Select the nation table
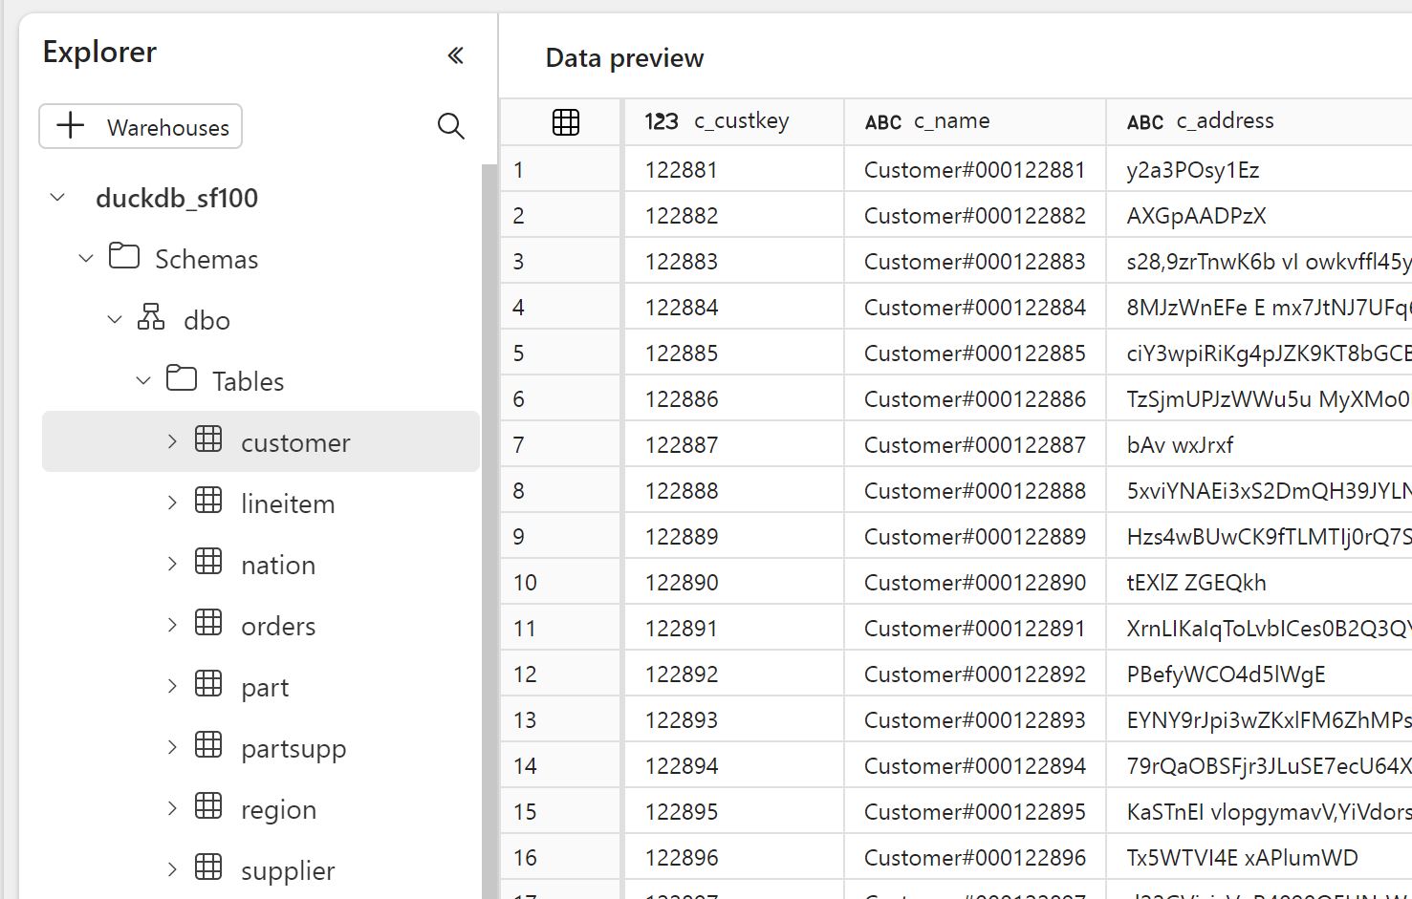 click(277, 564)
